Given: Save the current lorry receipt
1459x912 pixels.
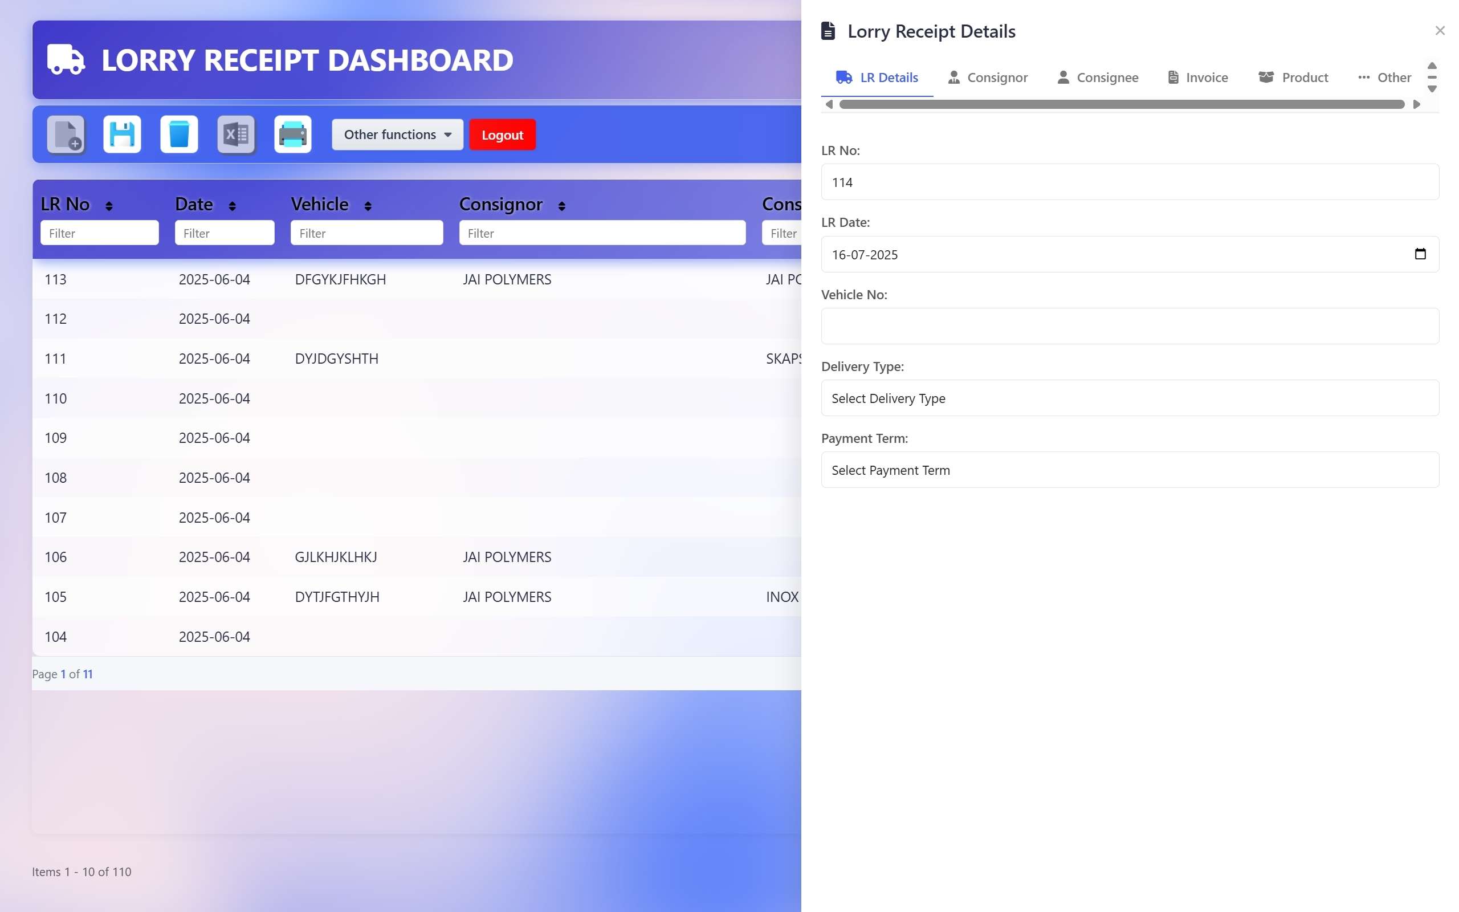Looking at the screenshot, I should (x=121, y=134).
